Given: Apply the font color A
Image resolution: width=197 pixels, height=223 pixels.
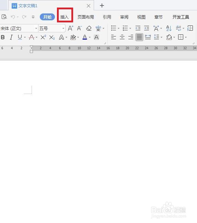Looking at the screenshot, I should [x=85, y=37].
